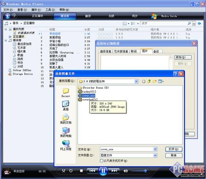Open the Recent places shortcut
Image resolution: width=206 pixels, height=179 pixels.
(66, 93)
